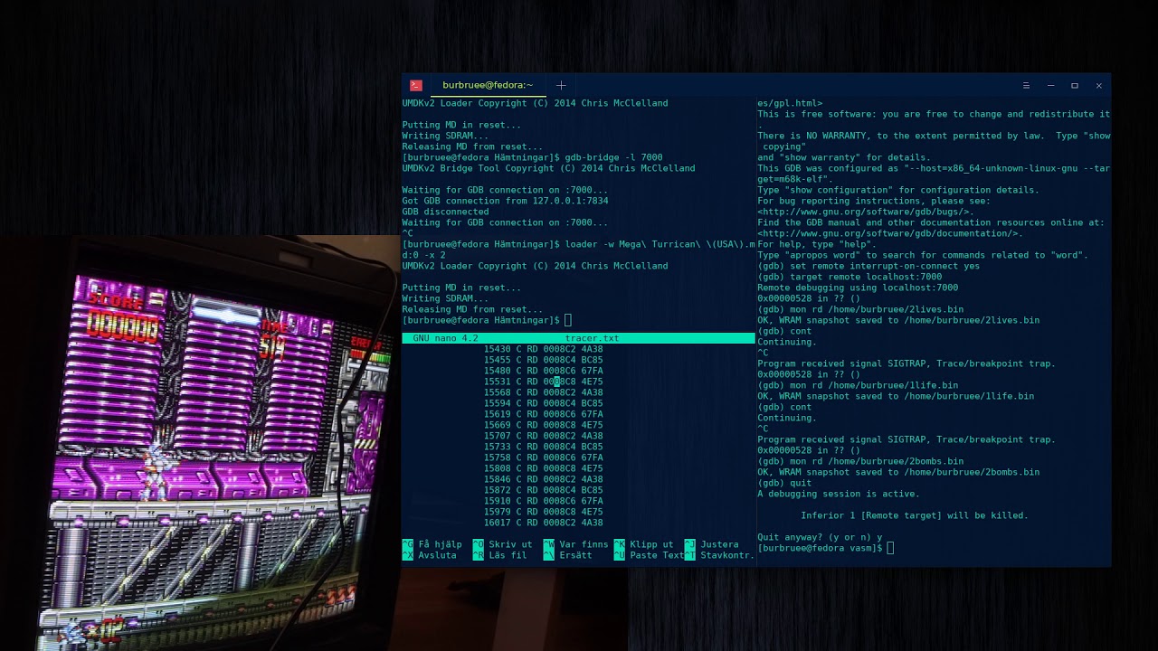Select tracer row 15910 C RD 0008C6
Image resolution: width=1158 pixels, height=651 pixels.
pos(543,501)
